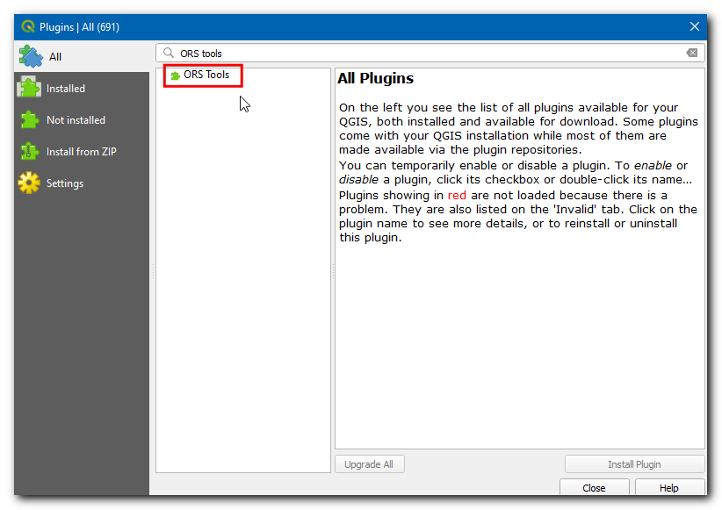Click the splitter between plugin list and description
Screen dimensions: 722x510
(333, 272)
